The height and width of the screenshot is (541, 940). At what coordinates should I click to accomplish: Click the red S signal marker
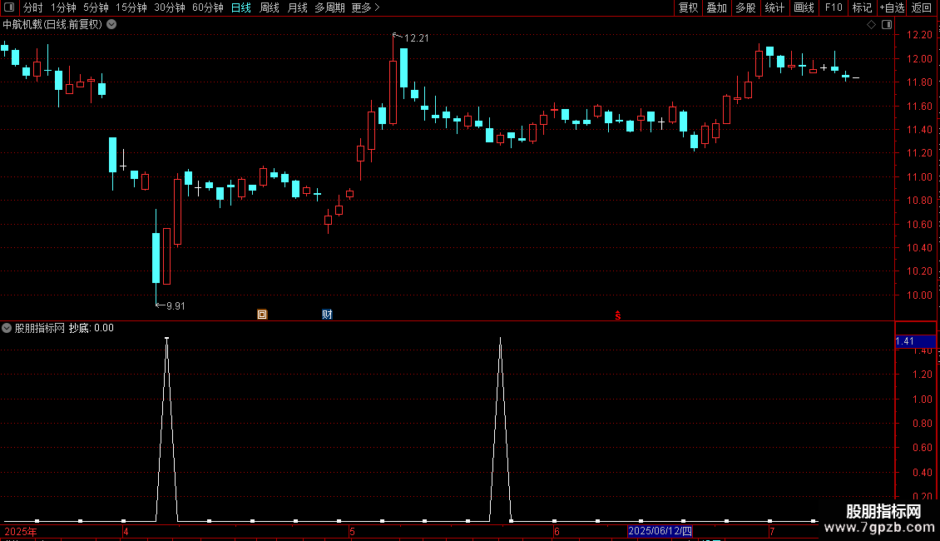(x=617, y=315)
